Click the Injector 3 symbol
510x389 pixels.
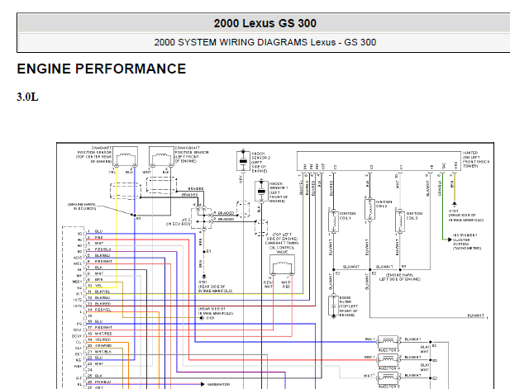[x=388, y=342]
